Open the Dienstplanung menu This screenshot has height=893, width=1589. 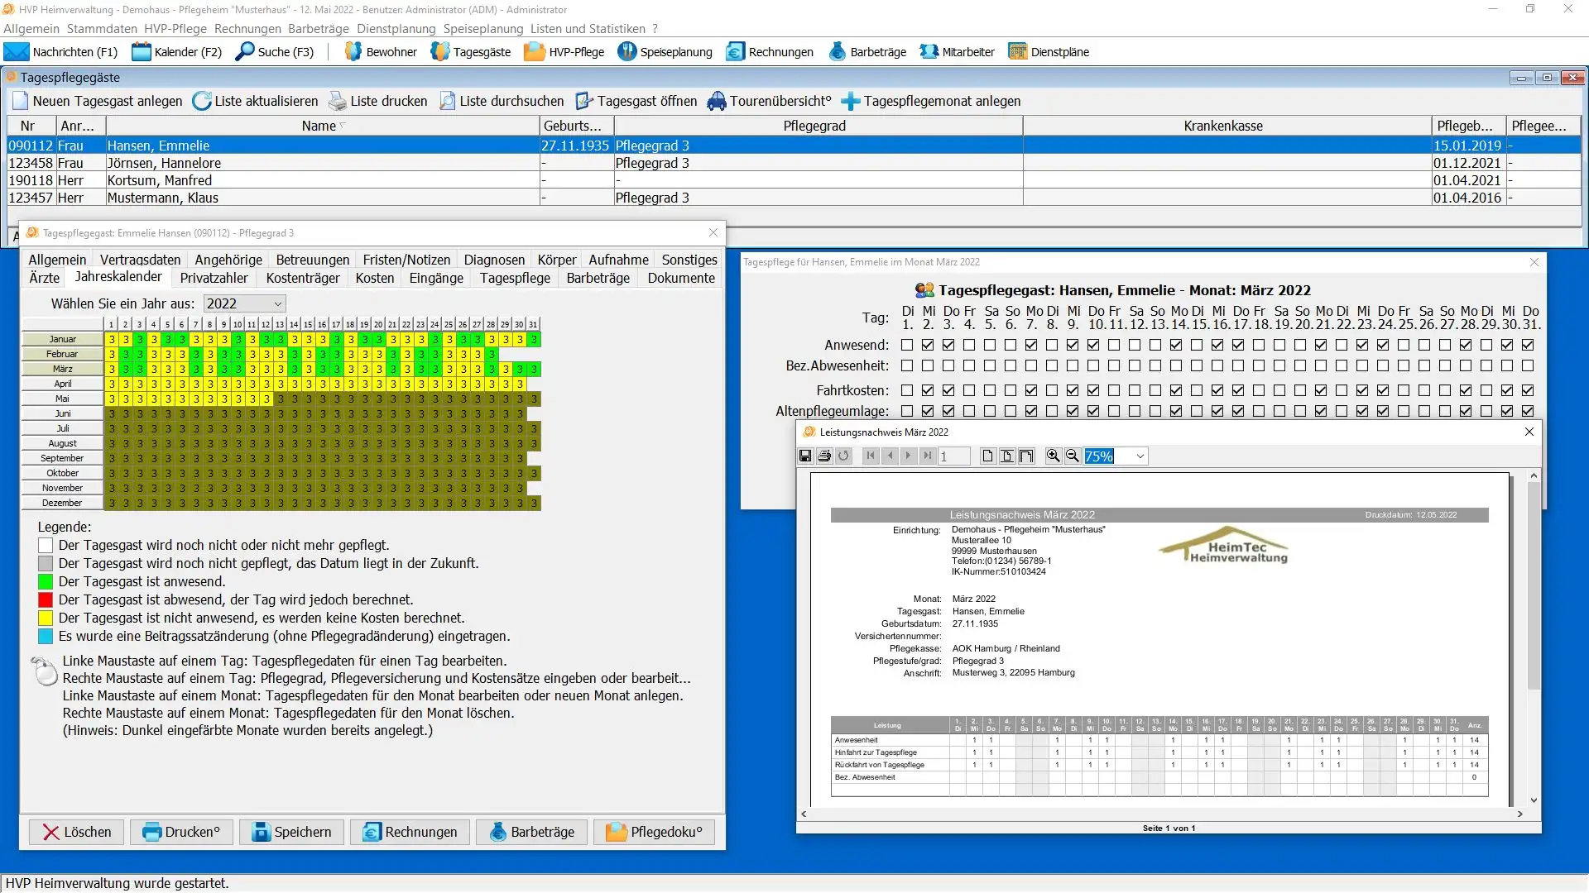[396, 29]
